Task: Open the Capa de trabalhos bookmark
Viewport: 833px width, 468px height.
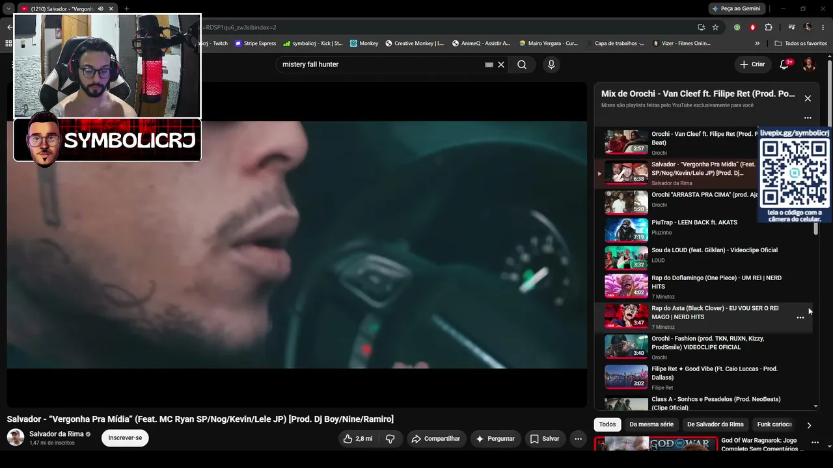Action: tap(615, 44)
